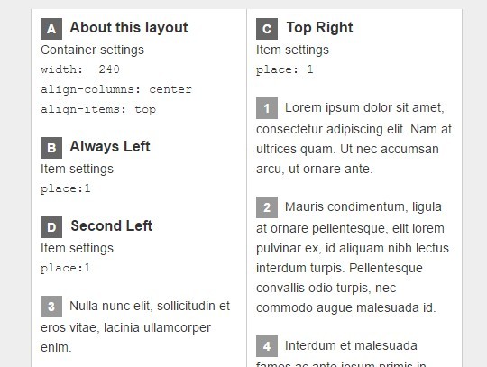Click the letter A badge icon
This screenshot has width=487, height=367.
coord(51,29)
